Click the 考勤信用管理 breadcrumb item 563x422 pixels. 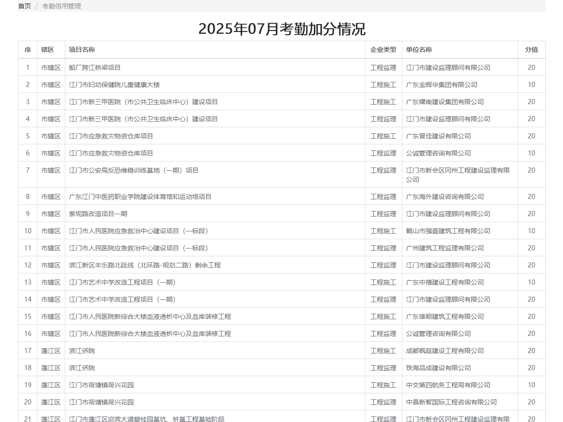pos(62,6)
